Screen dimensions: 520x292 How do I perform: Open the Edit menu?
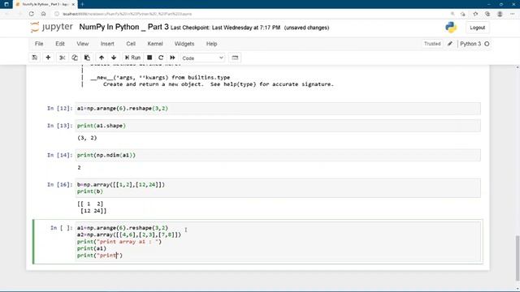click(x=60, y=44)
